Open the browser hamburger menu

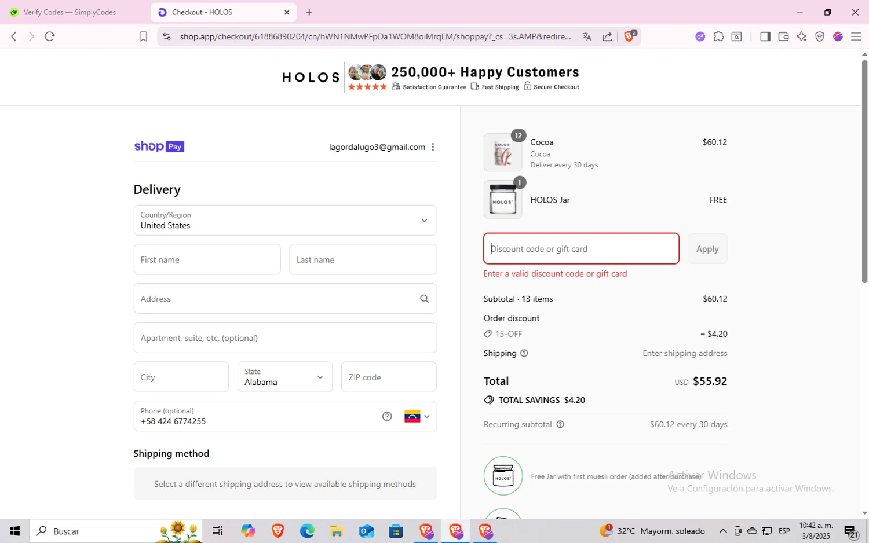(x=856, y=36)
